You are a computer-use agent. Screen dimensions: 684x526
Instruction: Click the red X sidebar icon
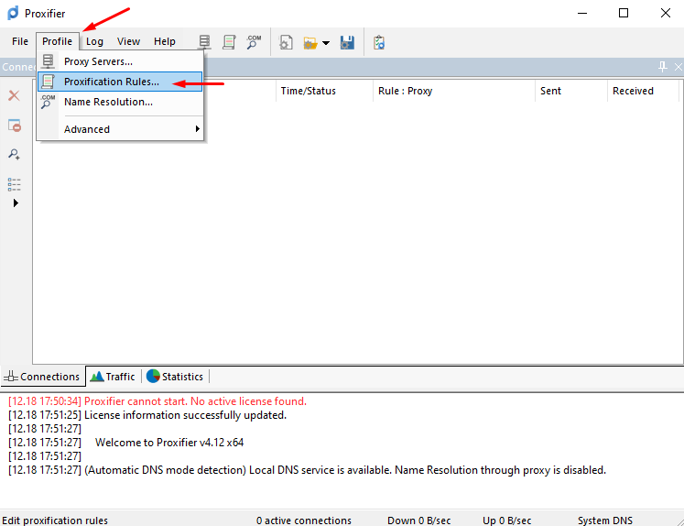pyautogui.click(x=14, y=95)
